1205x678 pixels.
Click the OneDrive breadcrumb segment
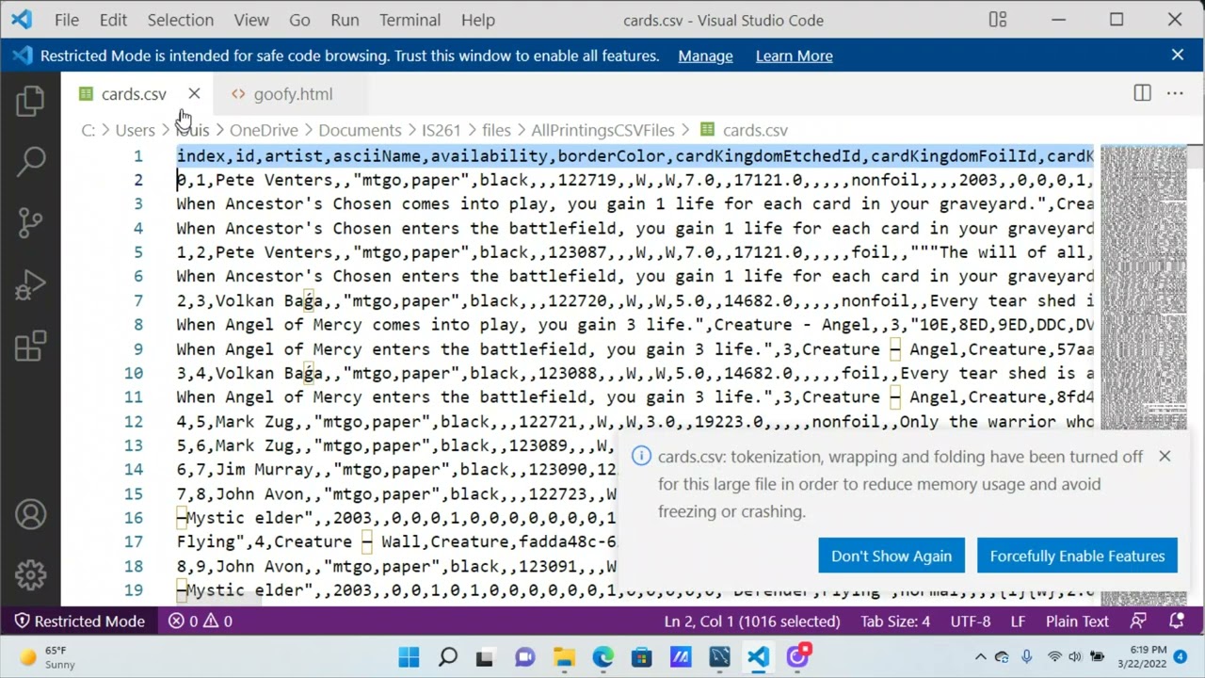pos(264,130)
